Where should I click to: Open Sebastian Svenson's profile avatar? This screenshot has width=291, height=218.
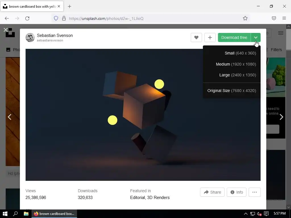click(30, 37)
